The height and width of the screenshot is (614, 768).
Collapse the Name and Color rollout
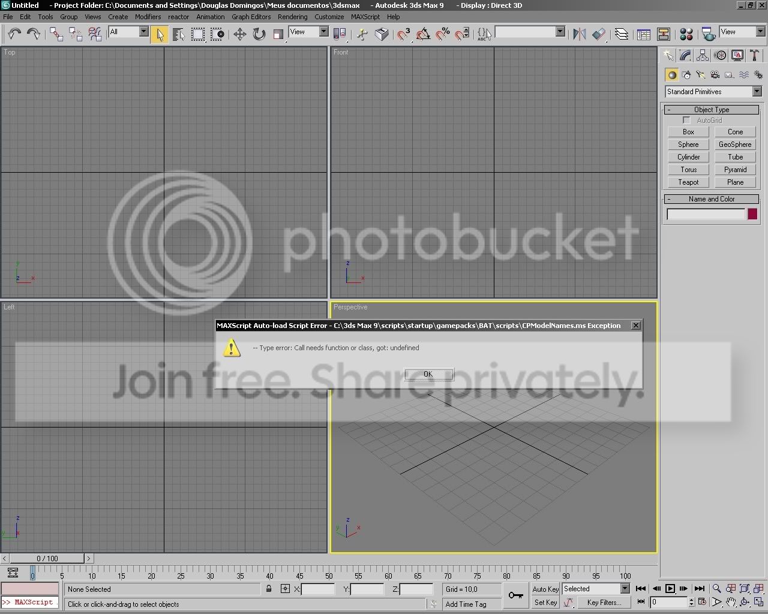point(712,199)
